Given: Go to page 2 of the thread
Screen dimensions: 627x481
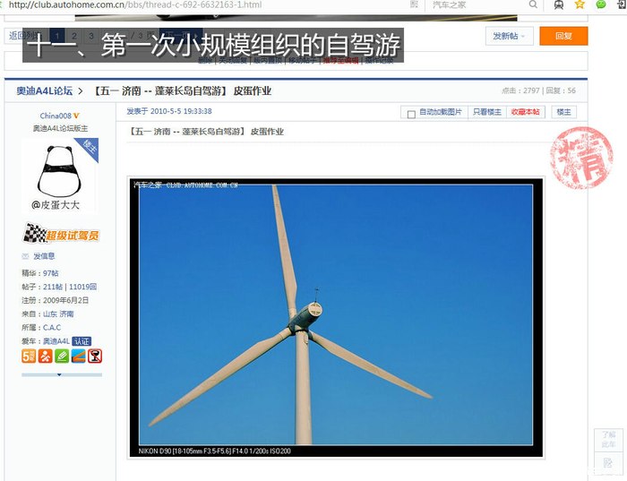Looking at the screenshot, I should point(74,36).
